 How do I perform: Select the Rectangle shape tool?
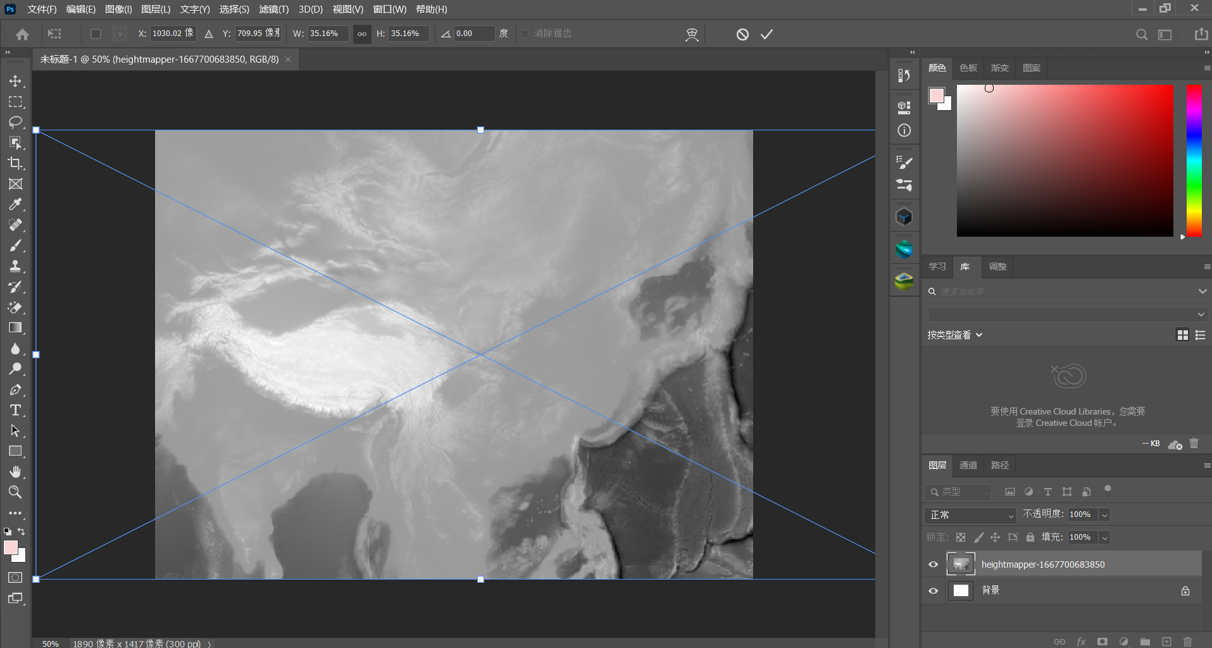pos(15,451)
